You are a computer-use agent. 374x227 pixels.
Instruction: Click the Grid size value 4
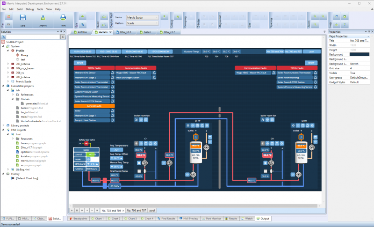pyautogui.click(x=360, y=68)
